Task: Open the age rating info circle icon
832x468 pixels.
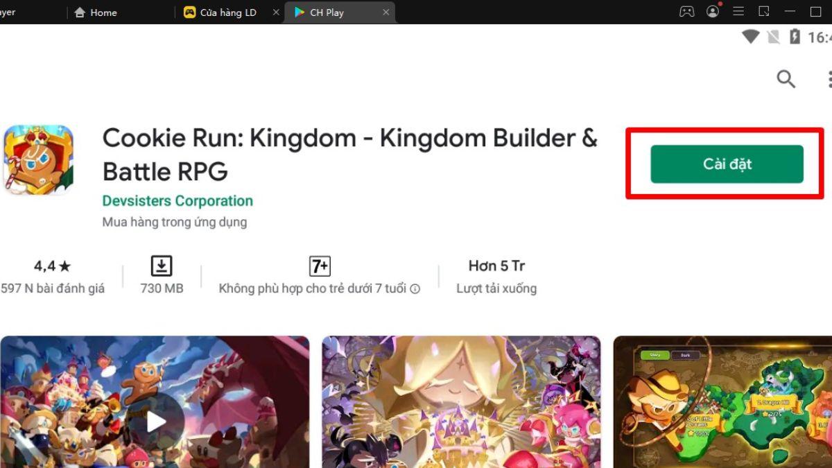Action: pos(415,289)
